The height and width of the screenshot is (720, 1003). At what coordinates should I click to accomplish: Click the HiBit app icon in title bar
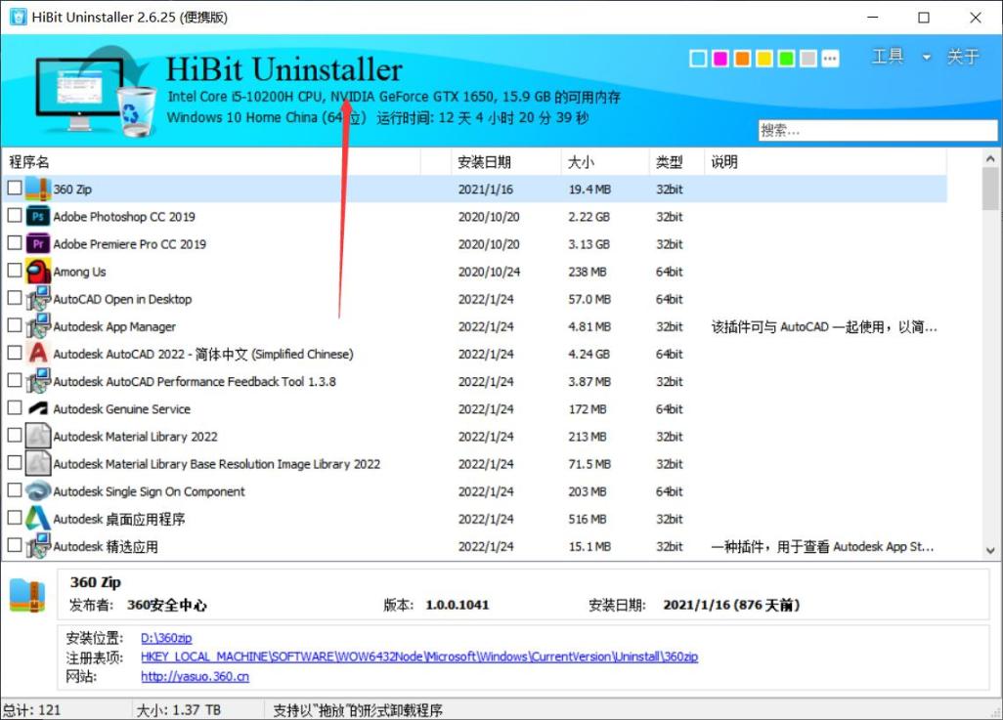19,17
